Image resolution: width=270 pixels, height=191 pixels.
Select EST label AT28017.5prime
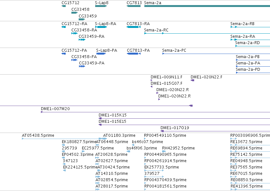click(112, 187)
